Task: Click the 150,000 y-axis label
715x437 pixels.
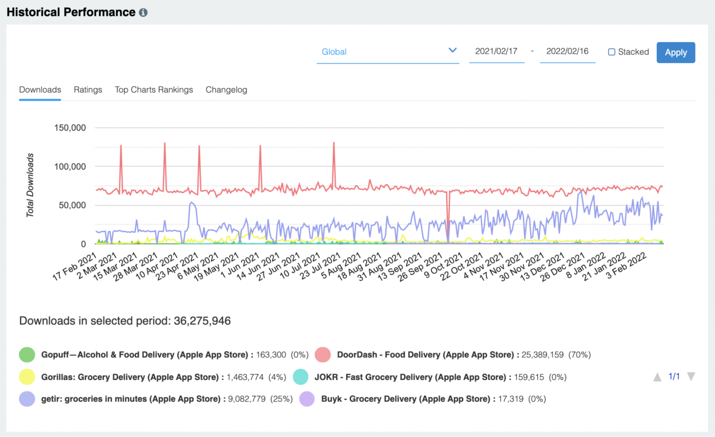Action: pyautogui.click(x=69, y=127)
